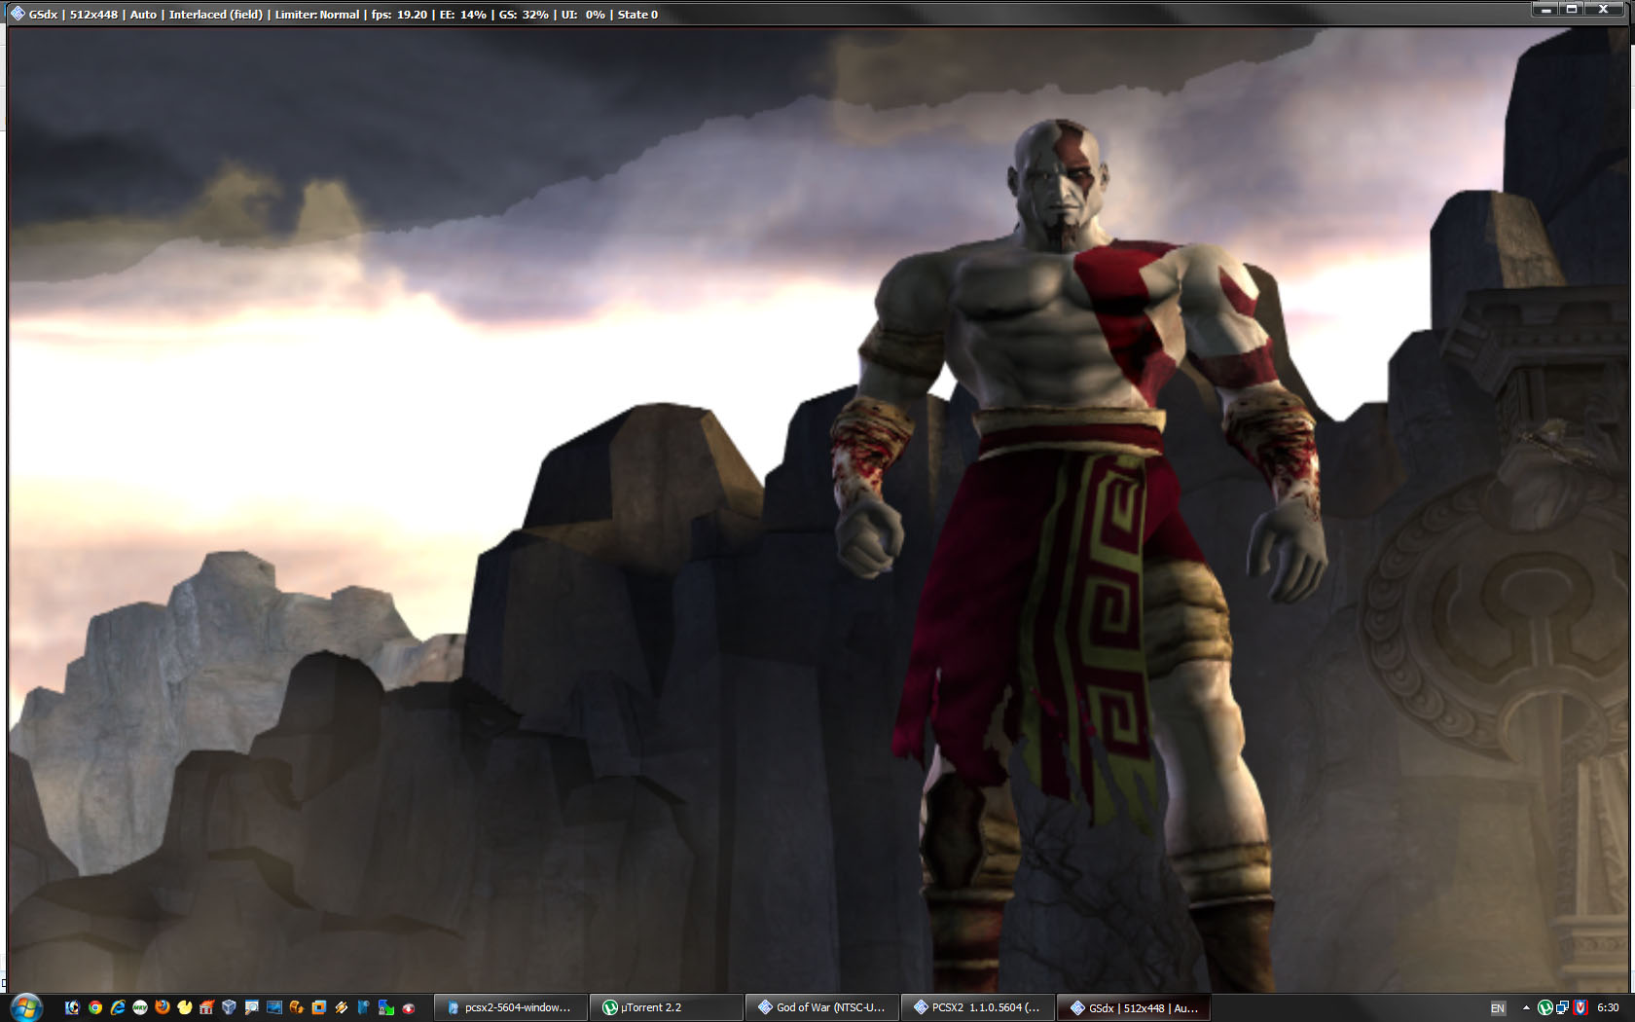This screenshot has height=1022, width=1635.
Task: Click the 'fps: 19.20' title bar text
Action: 399,15
